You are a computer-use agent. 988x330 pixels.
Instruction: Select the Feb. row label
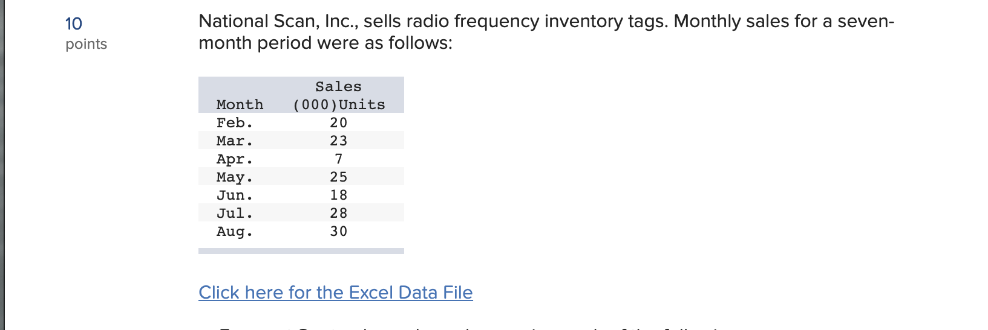(x=235, y=123)
